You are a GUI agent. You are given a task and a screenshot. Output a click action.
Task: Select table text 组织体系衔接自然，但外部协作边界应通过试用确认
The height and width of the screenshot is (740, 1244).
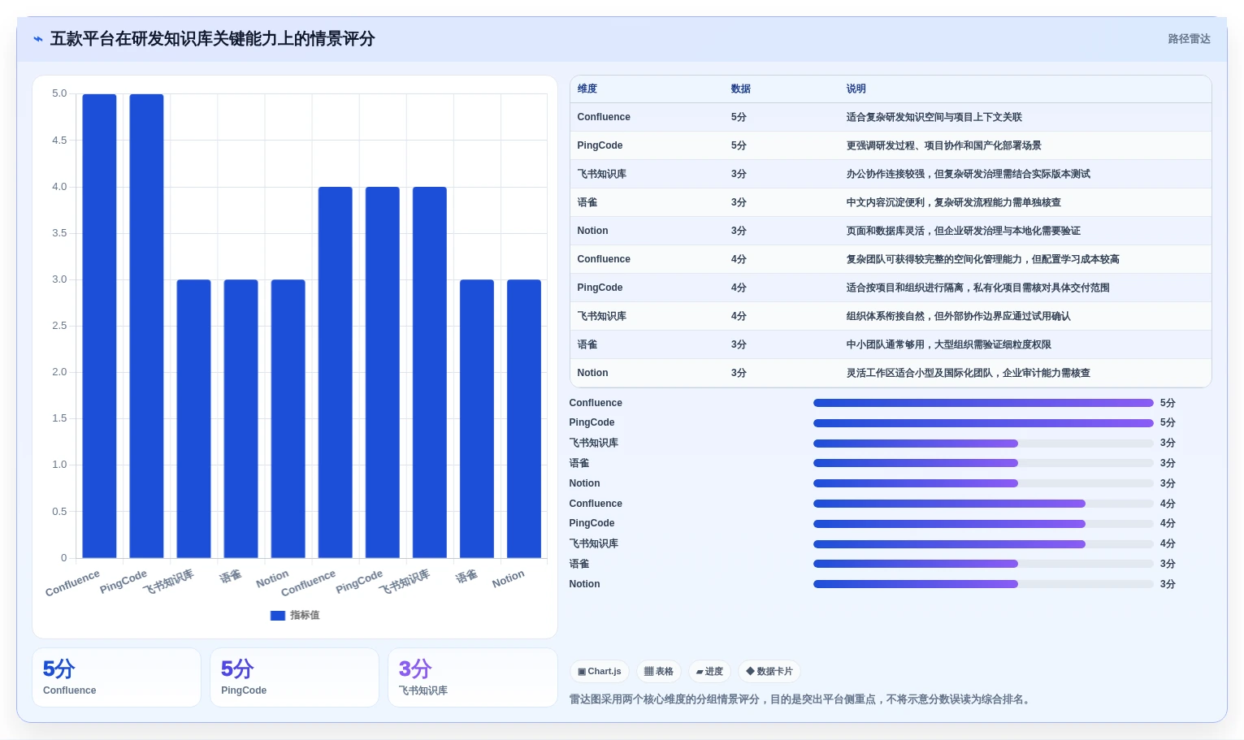pyautogui.click(x=959, y=316)
